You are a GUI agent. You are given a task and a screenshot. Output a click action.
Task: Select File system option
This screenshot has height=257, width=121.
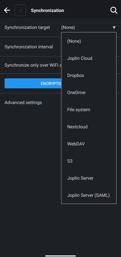tap(89, 109)
